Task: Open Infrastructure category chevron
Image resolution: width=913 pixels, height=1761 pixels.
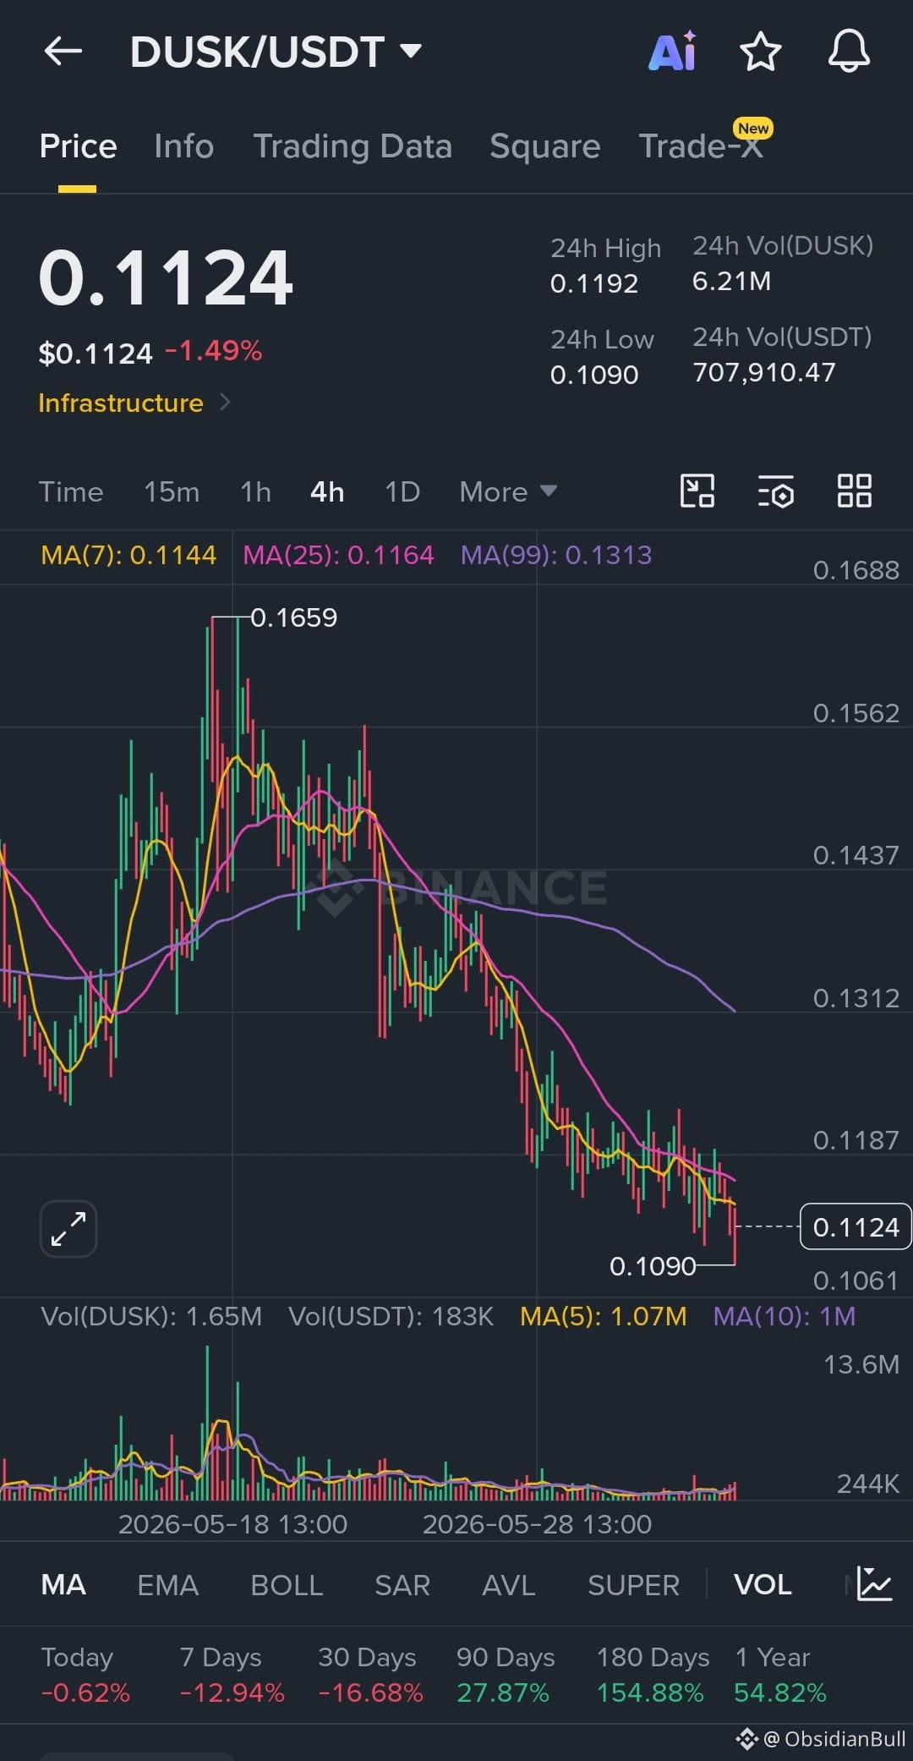Action: pyautogui.click(x=225, y=402)
